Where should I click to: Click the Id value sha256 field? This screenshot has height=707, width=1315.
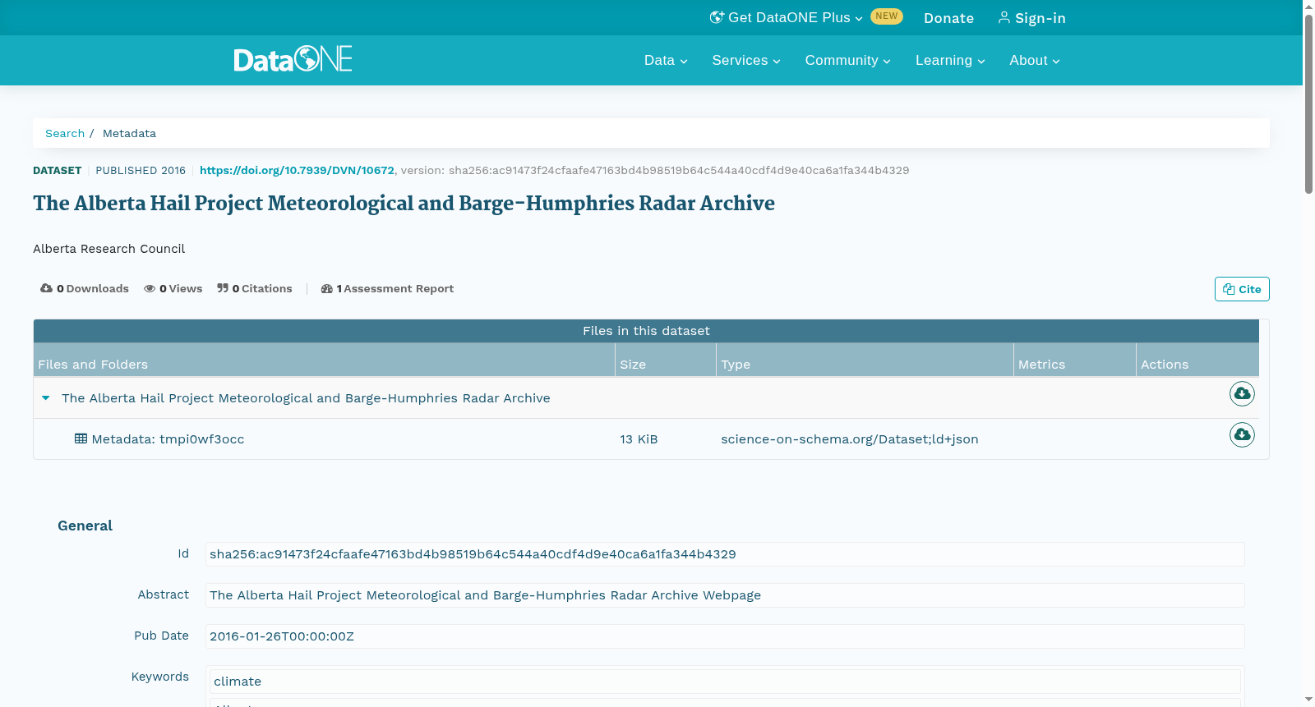click(725, 554)
